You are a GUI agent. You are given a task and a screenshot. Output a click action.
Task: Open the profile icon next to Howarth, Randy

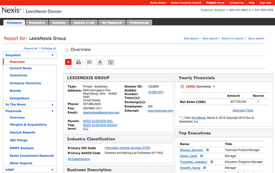click(204, 168)
